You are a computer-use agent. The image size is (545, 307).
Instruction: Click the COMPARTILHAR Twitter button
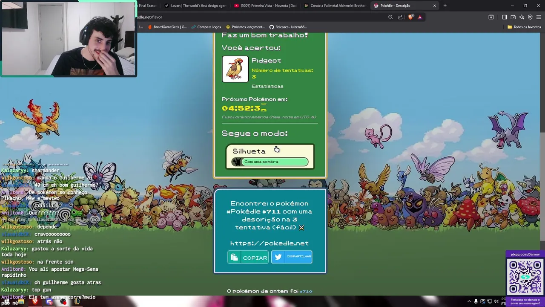pyautogui.click(x=292, y=257)
